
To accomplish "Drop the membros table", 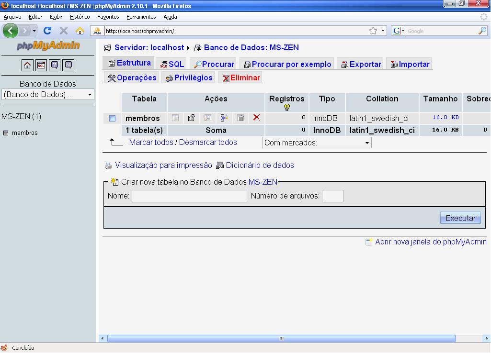I will point(256,118).
